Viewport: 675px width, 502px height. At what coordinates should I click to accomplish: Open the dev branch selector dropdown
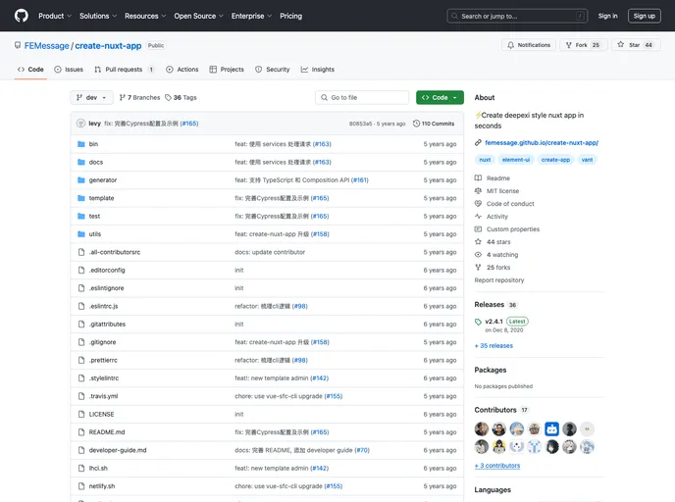click(91, 98)
